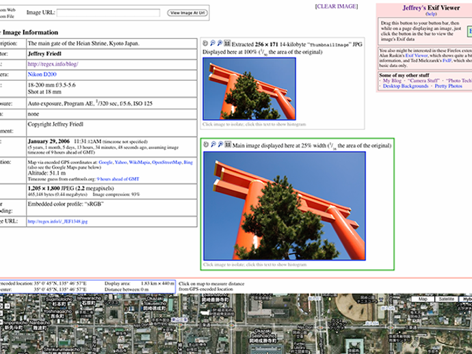Click the 9 hours ahead of GMT link

tap(118, 179)
